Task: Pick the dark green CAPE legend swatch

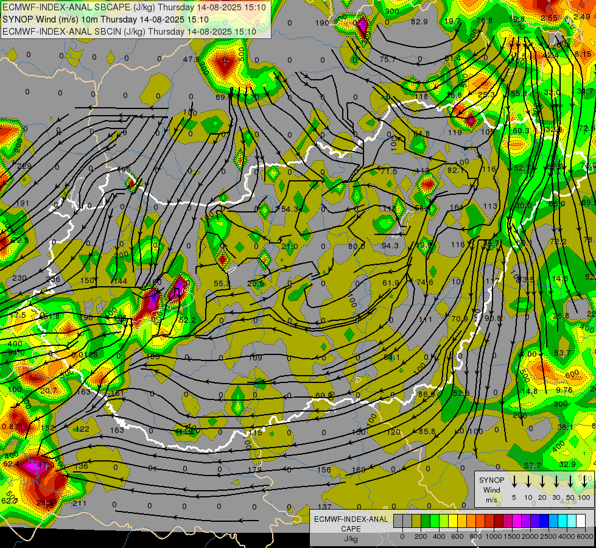Action: pos(426,521)
